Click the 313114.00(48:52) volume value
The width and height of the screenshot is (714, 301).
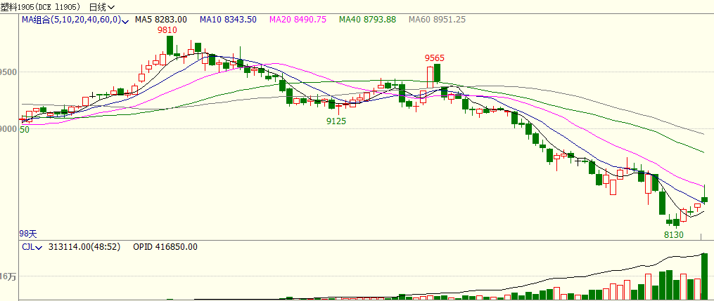pyautogui.click(x=84, y=247)
